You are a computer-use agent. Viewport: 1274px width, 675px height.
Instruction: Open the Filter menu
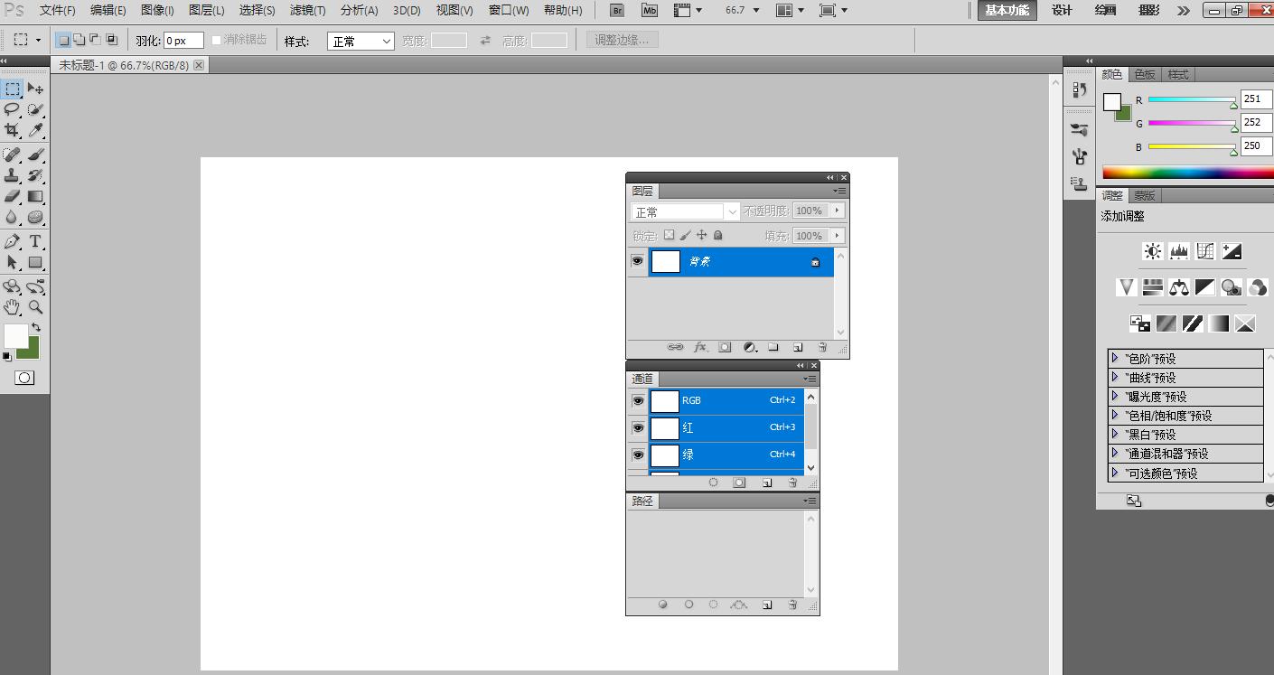(x=307, y=11)
